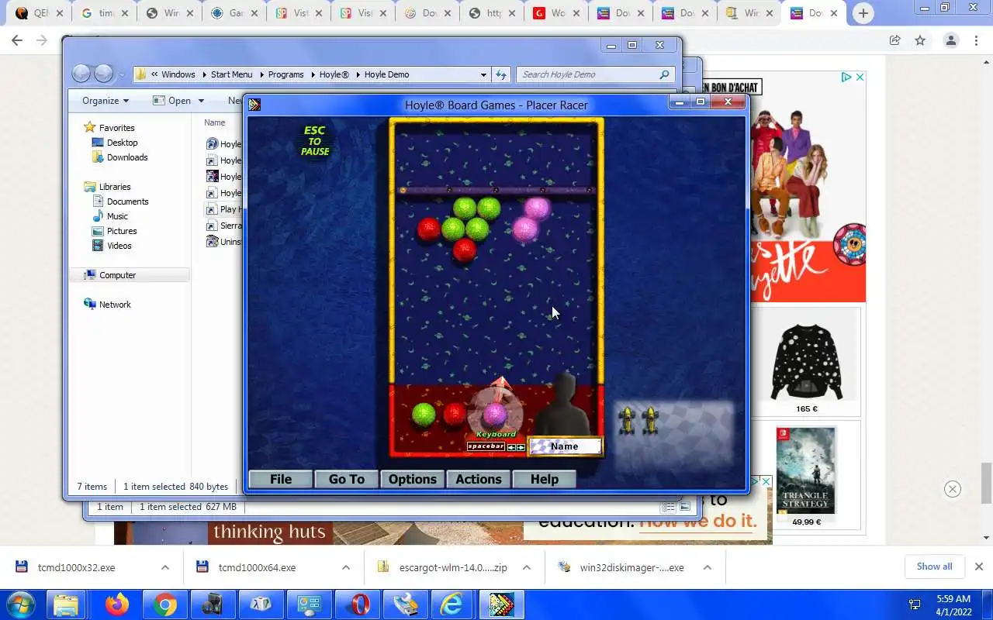Expand options for tcmd1000x64.exe download

[345, 567]
